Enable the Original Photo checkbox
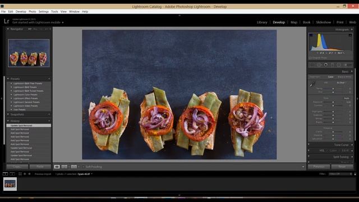Screen dimensions: 359x202 310,58
